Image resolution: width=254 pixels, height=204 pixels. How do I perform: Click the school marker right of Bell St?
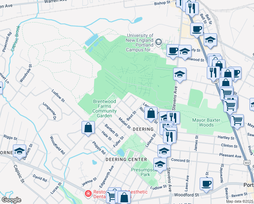point(210,40)
